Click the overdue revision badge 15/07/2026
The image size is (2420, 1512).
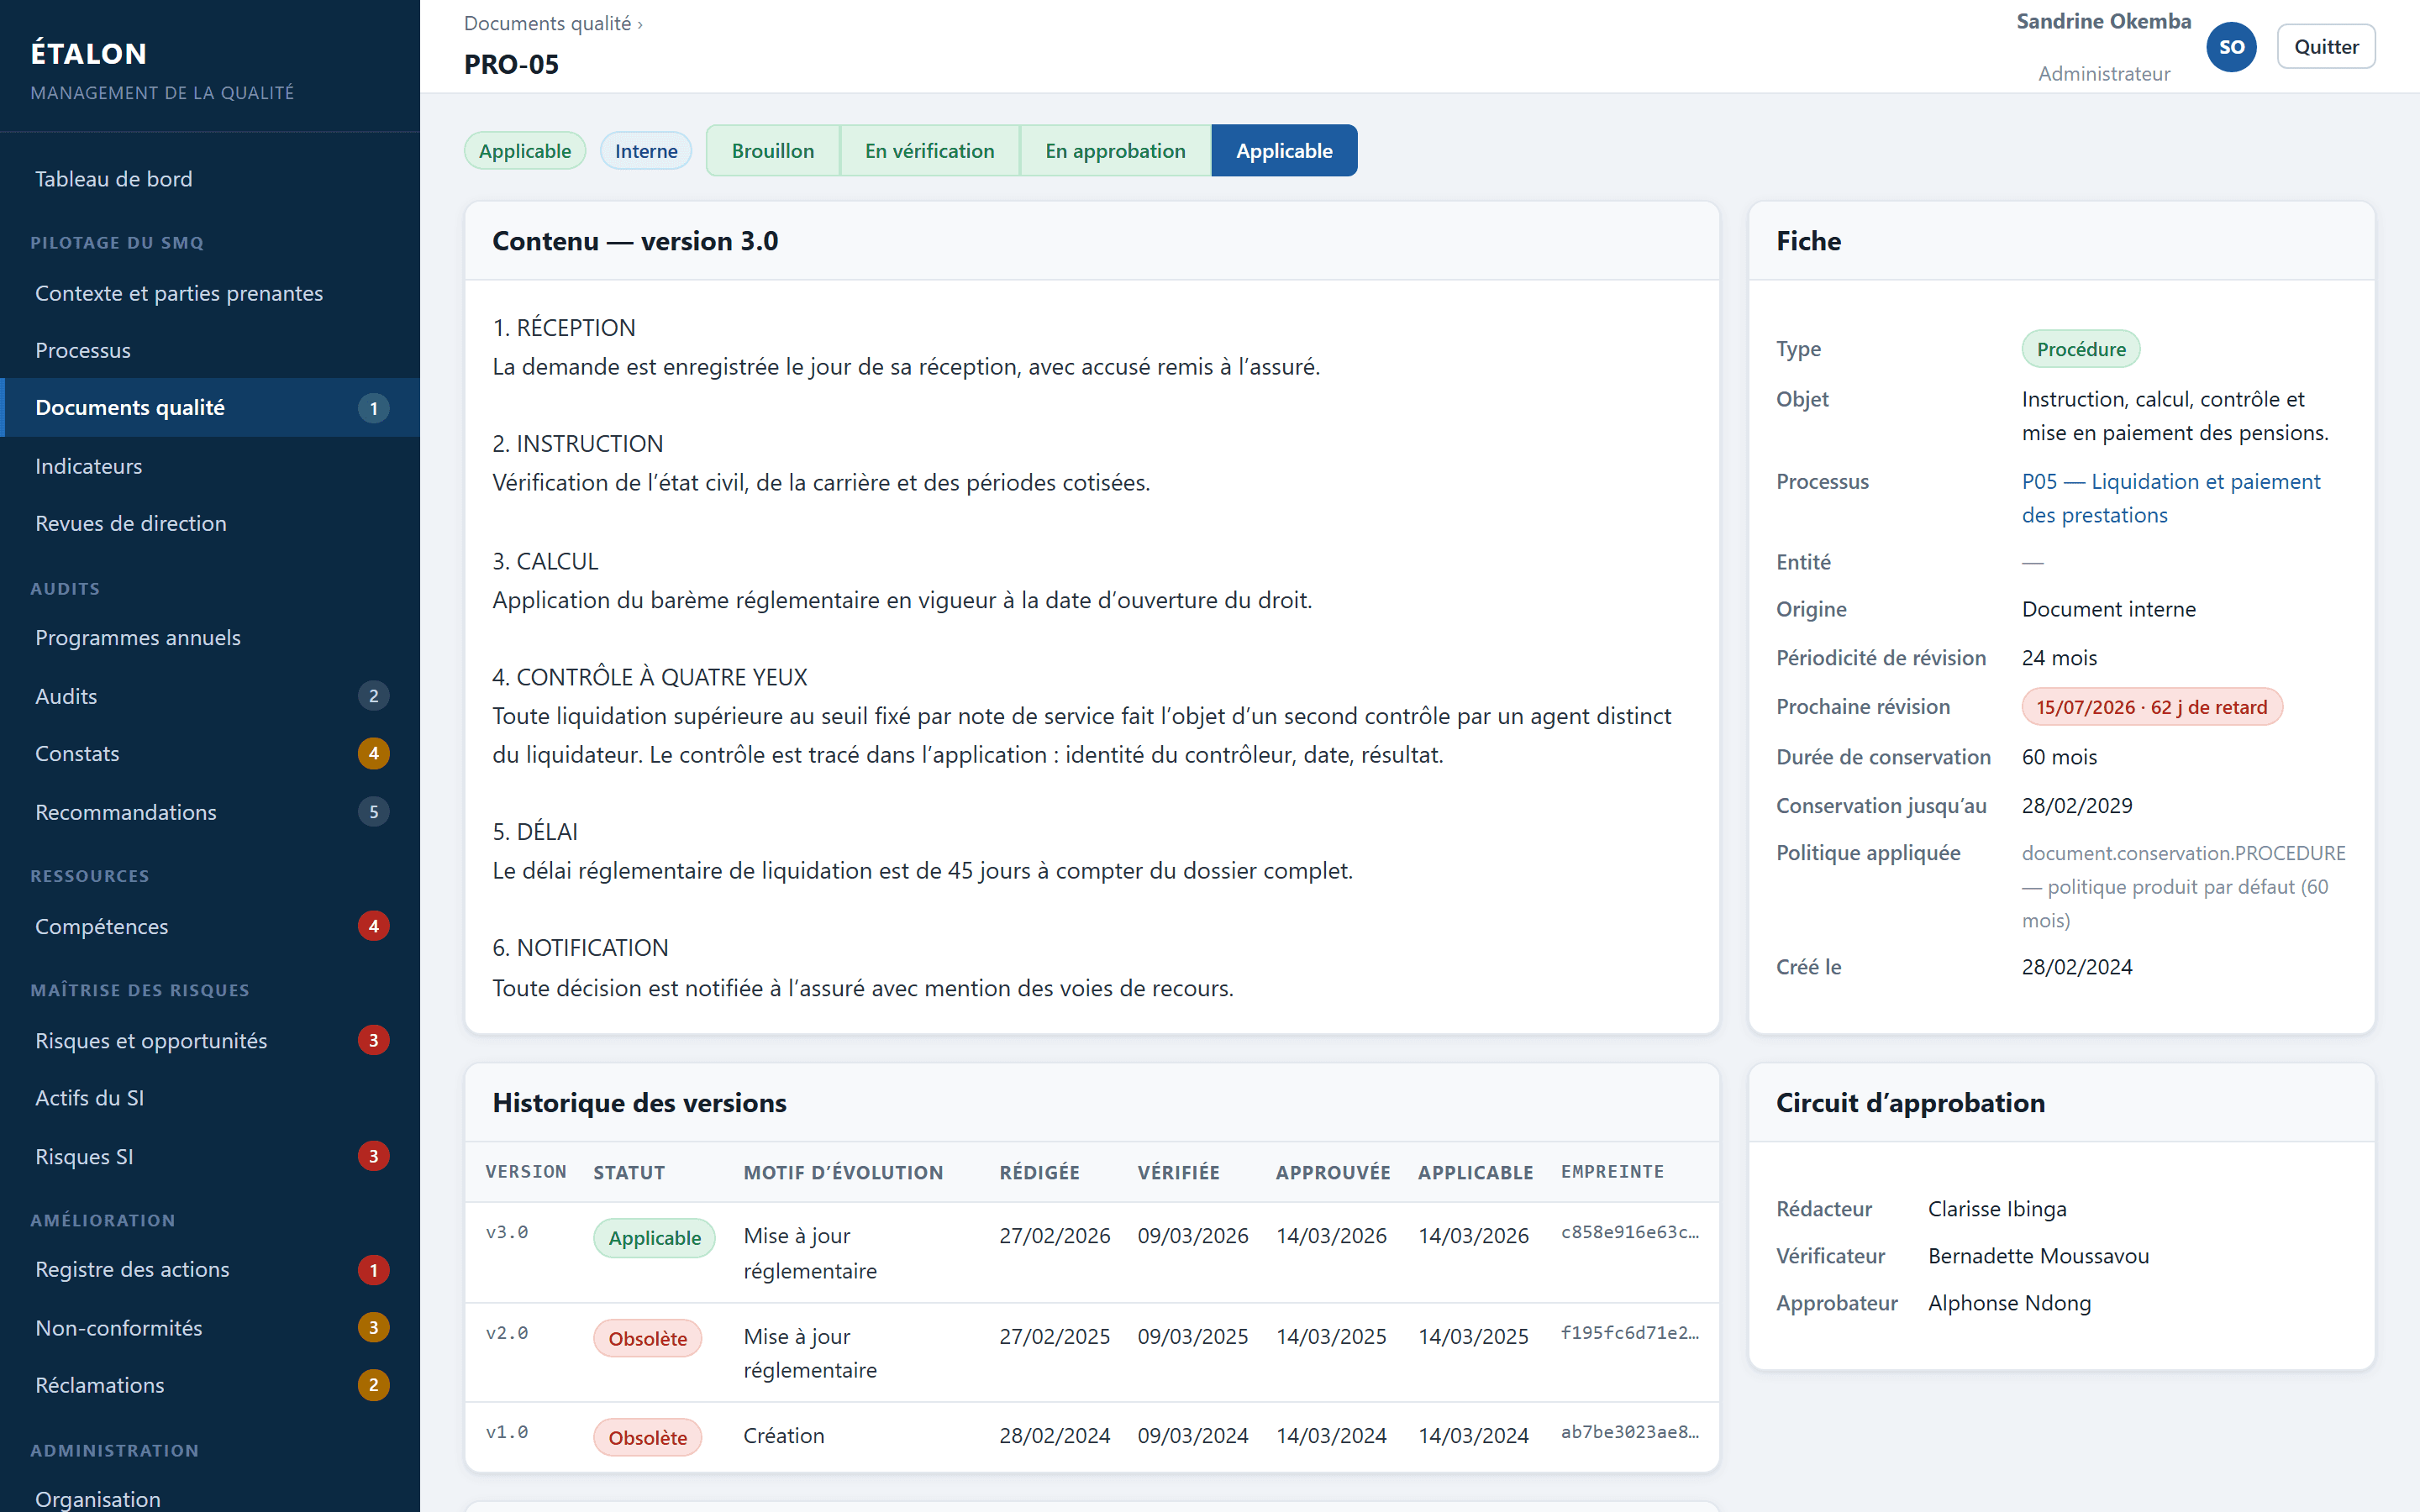2152,707
